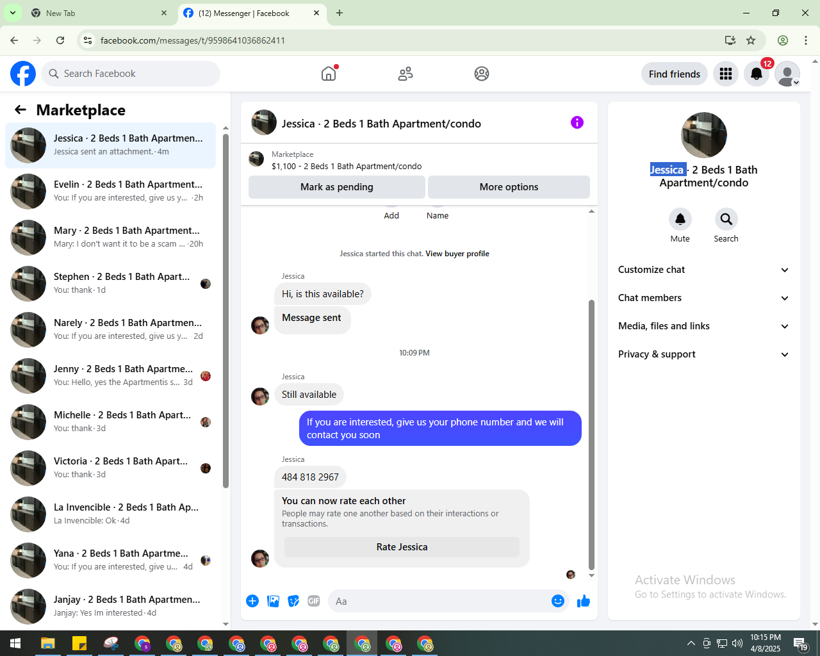Click the Find friends button
Image resolution: width=820 pixels, height=656 pixels.
[x=675, y=74]
